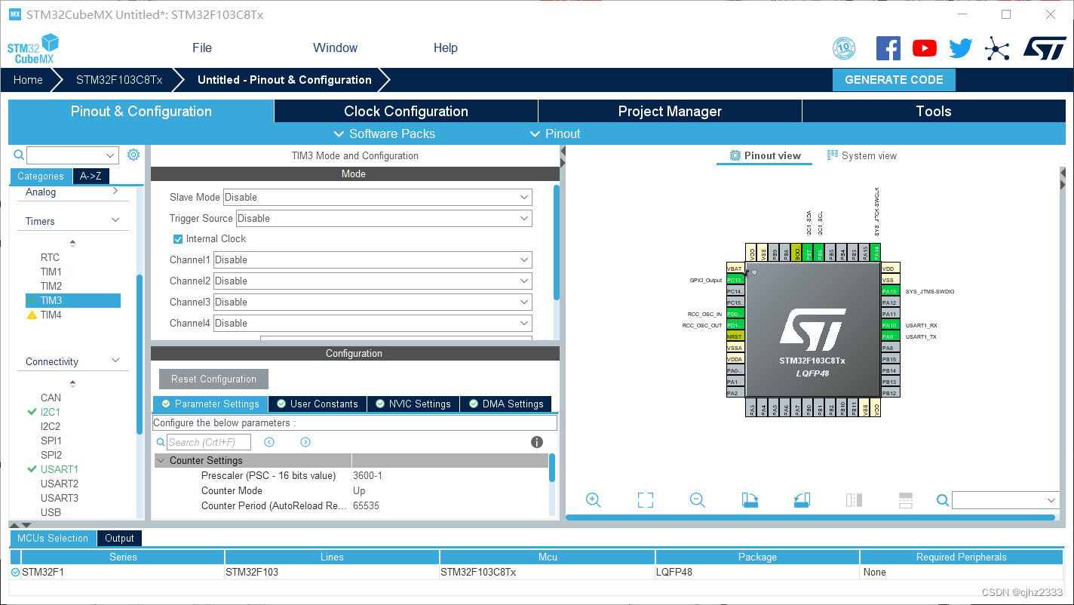1074x605 pixels.
Task: Select the STM32F1 row radio button
Action: (16, 572)
